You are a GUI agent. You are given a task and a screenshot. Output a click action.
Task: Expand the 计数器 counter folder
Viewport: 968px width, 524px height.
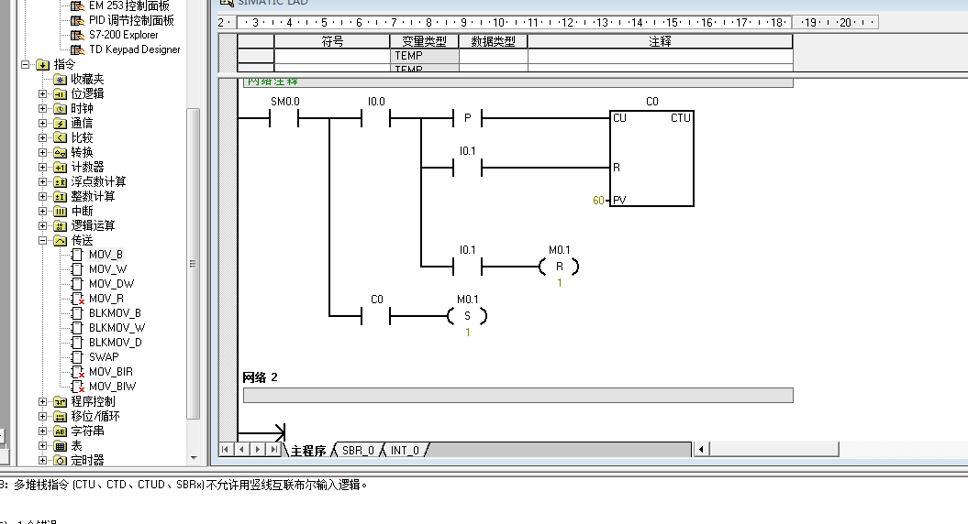(x=42, y=167)
